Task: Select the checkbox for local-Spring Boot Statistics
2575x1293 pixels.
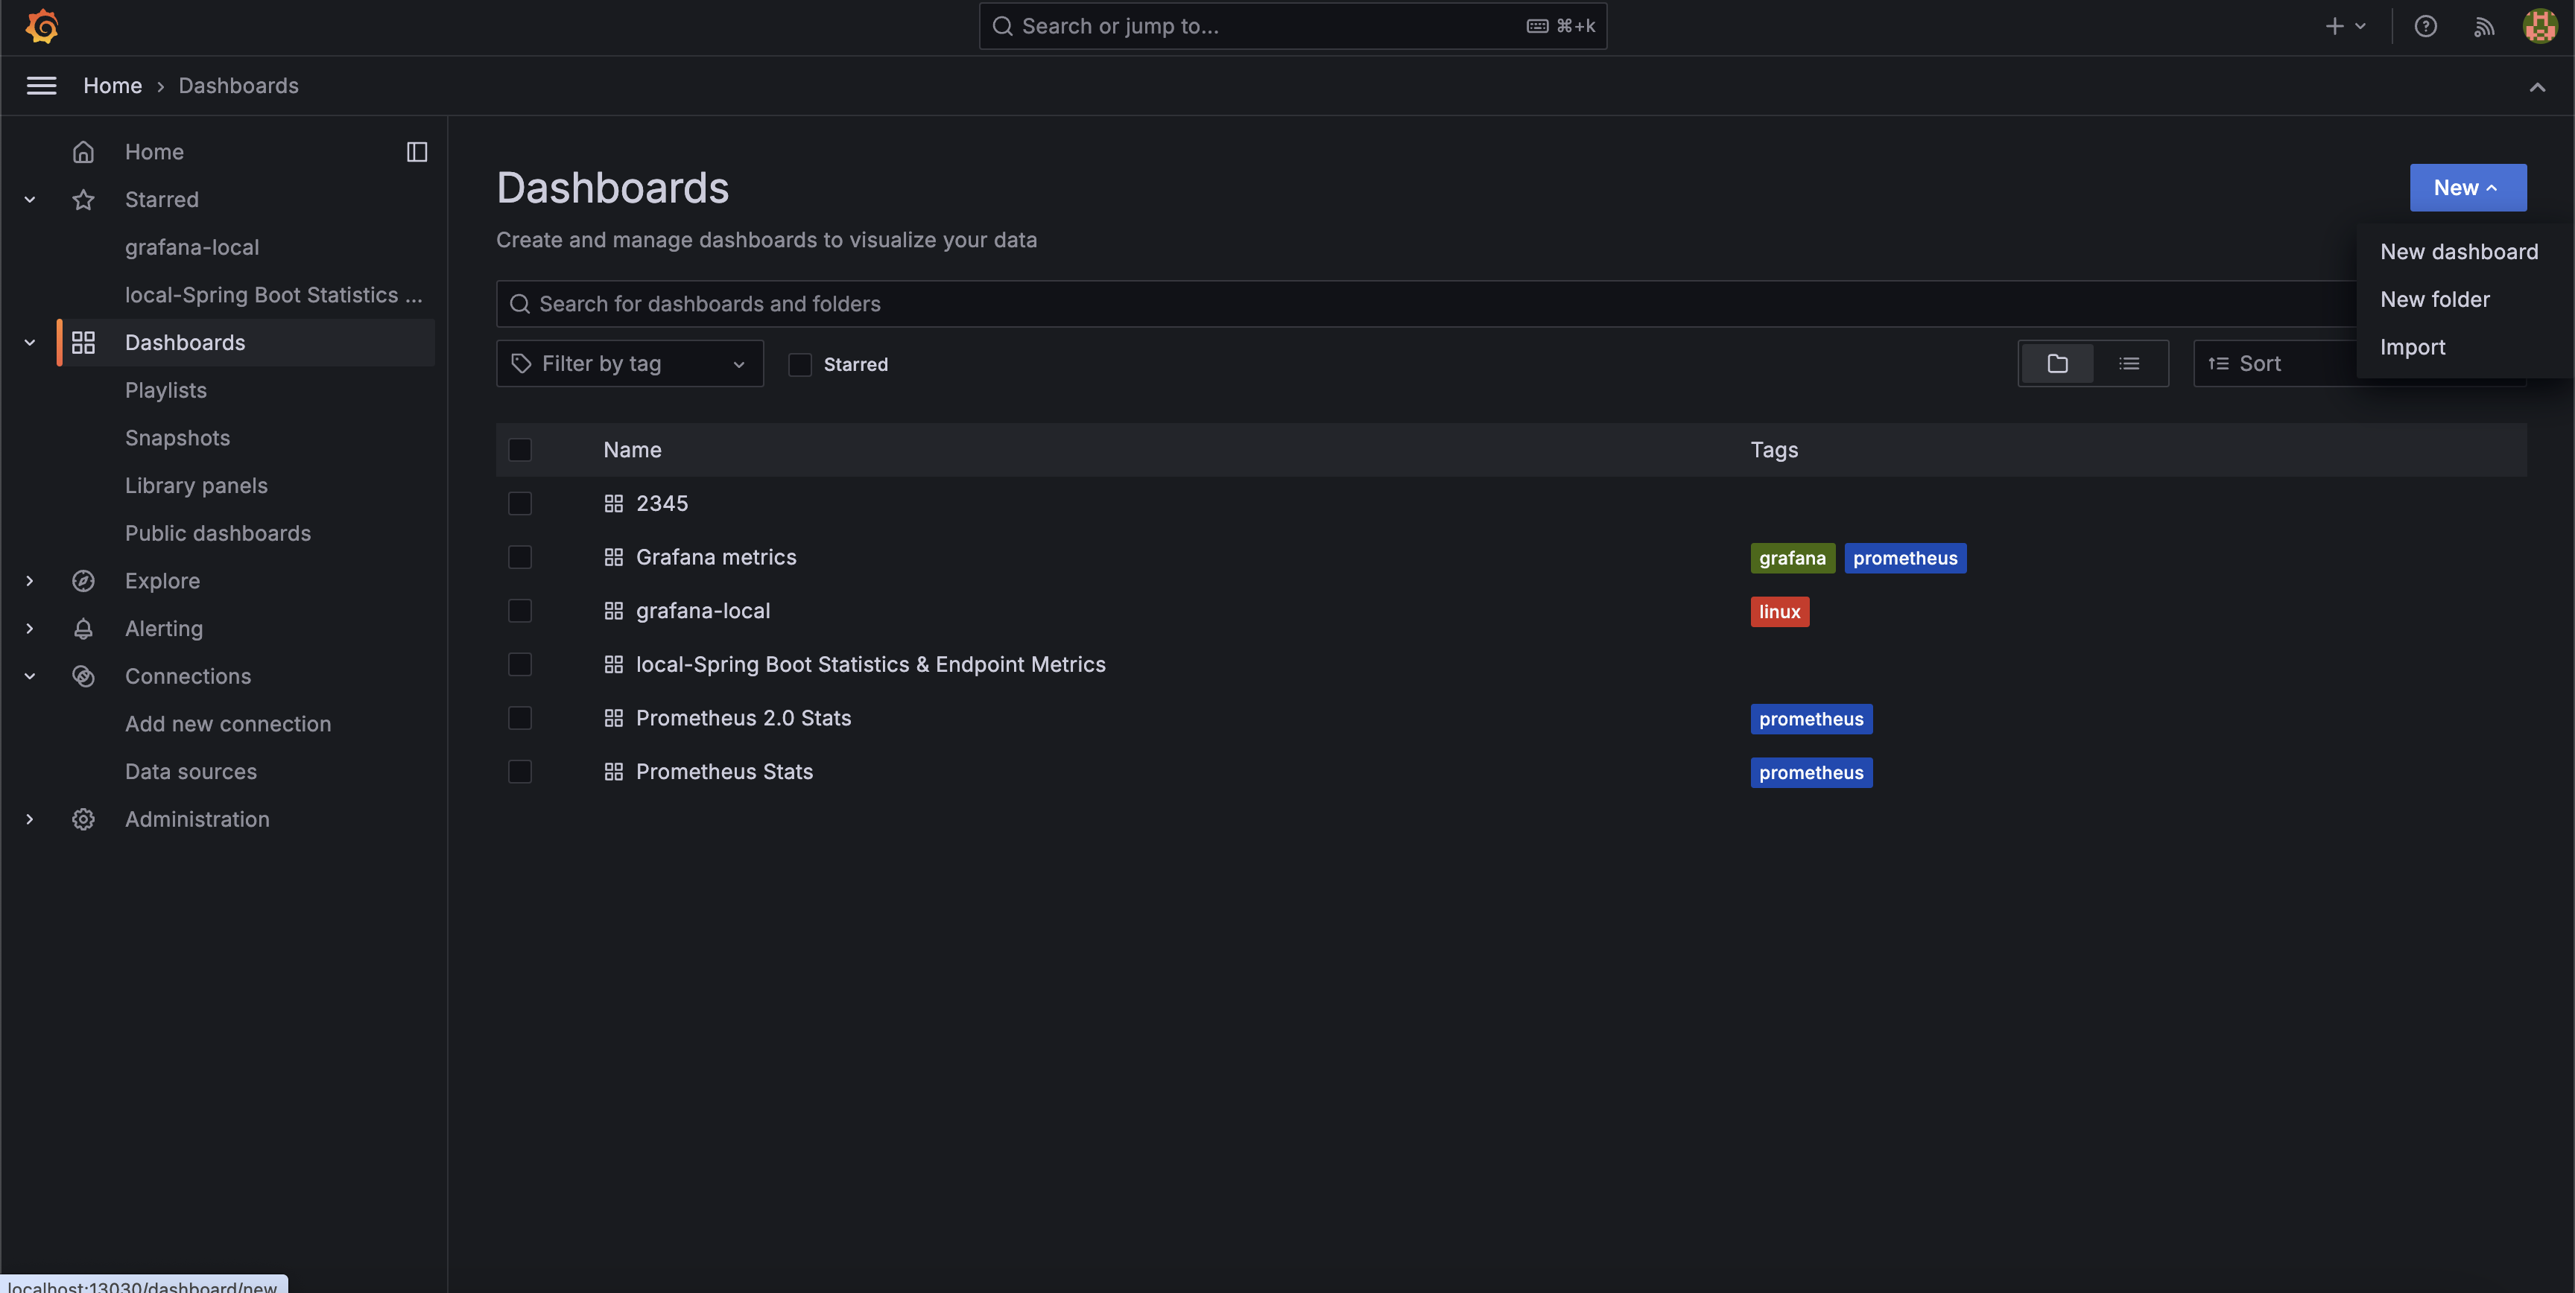Action: click(520, 664)
